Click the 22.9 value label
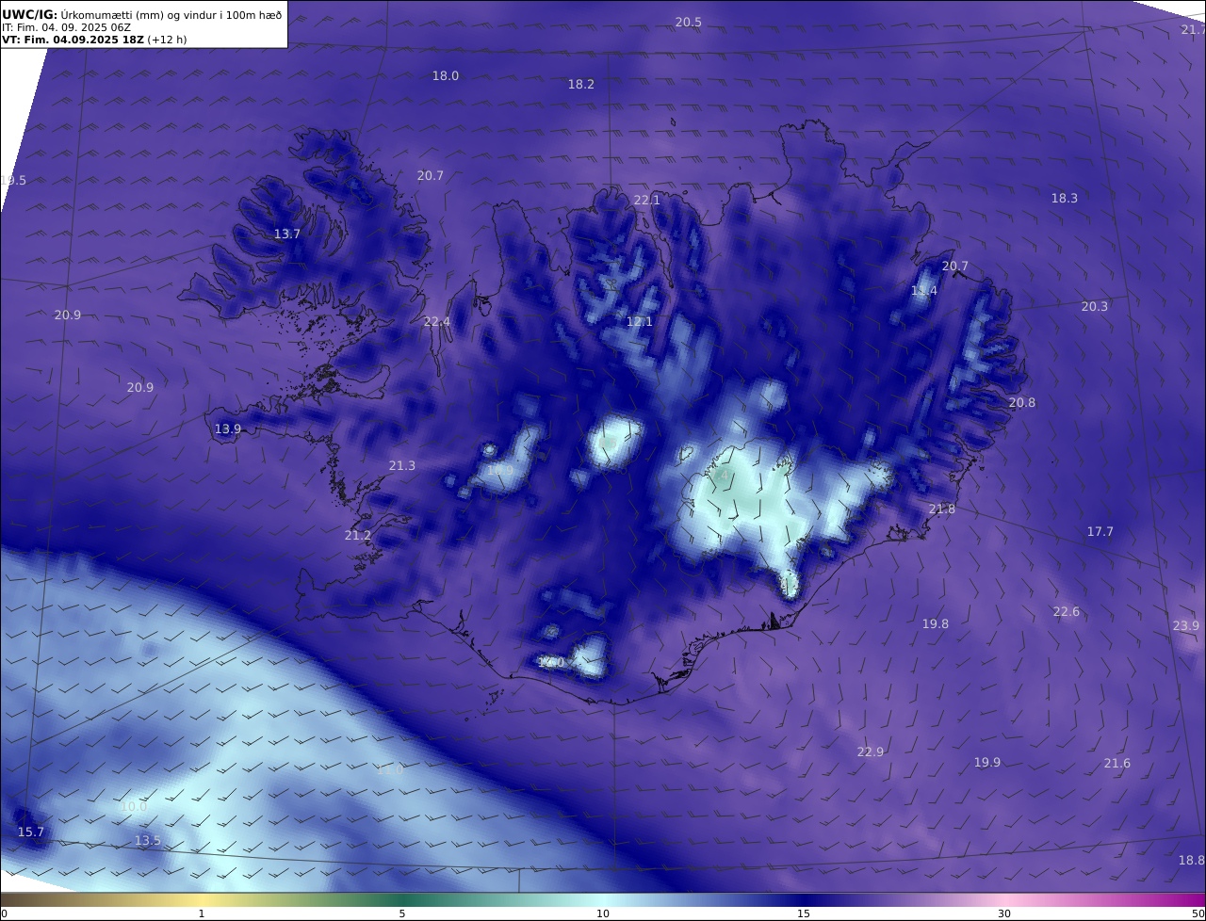The image size is (1206, 921). [871, 751]
